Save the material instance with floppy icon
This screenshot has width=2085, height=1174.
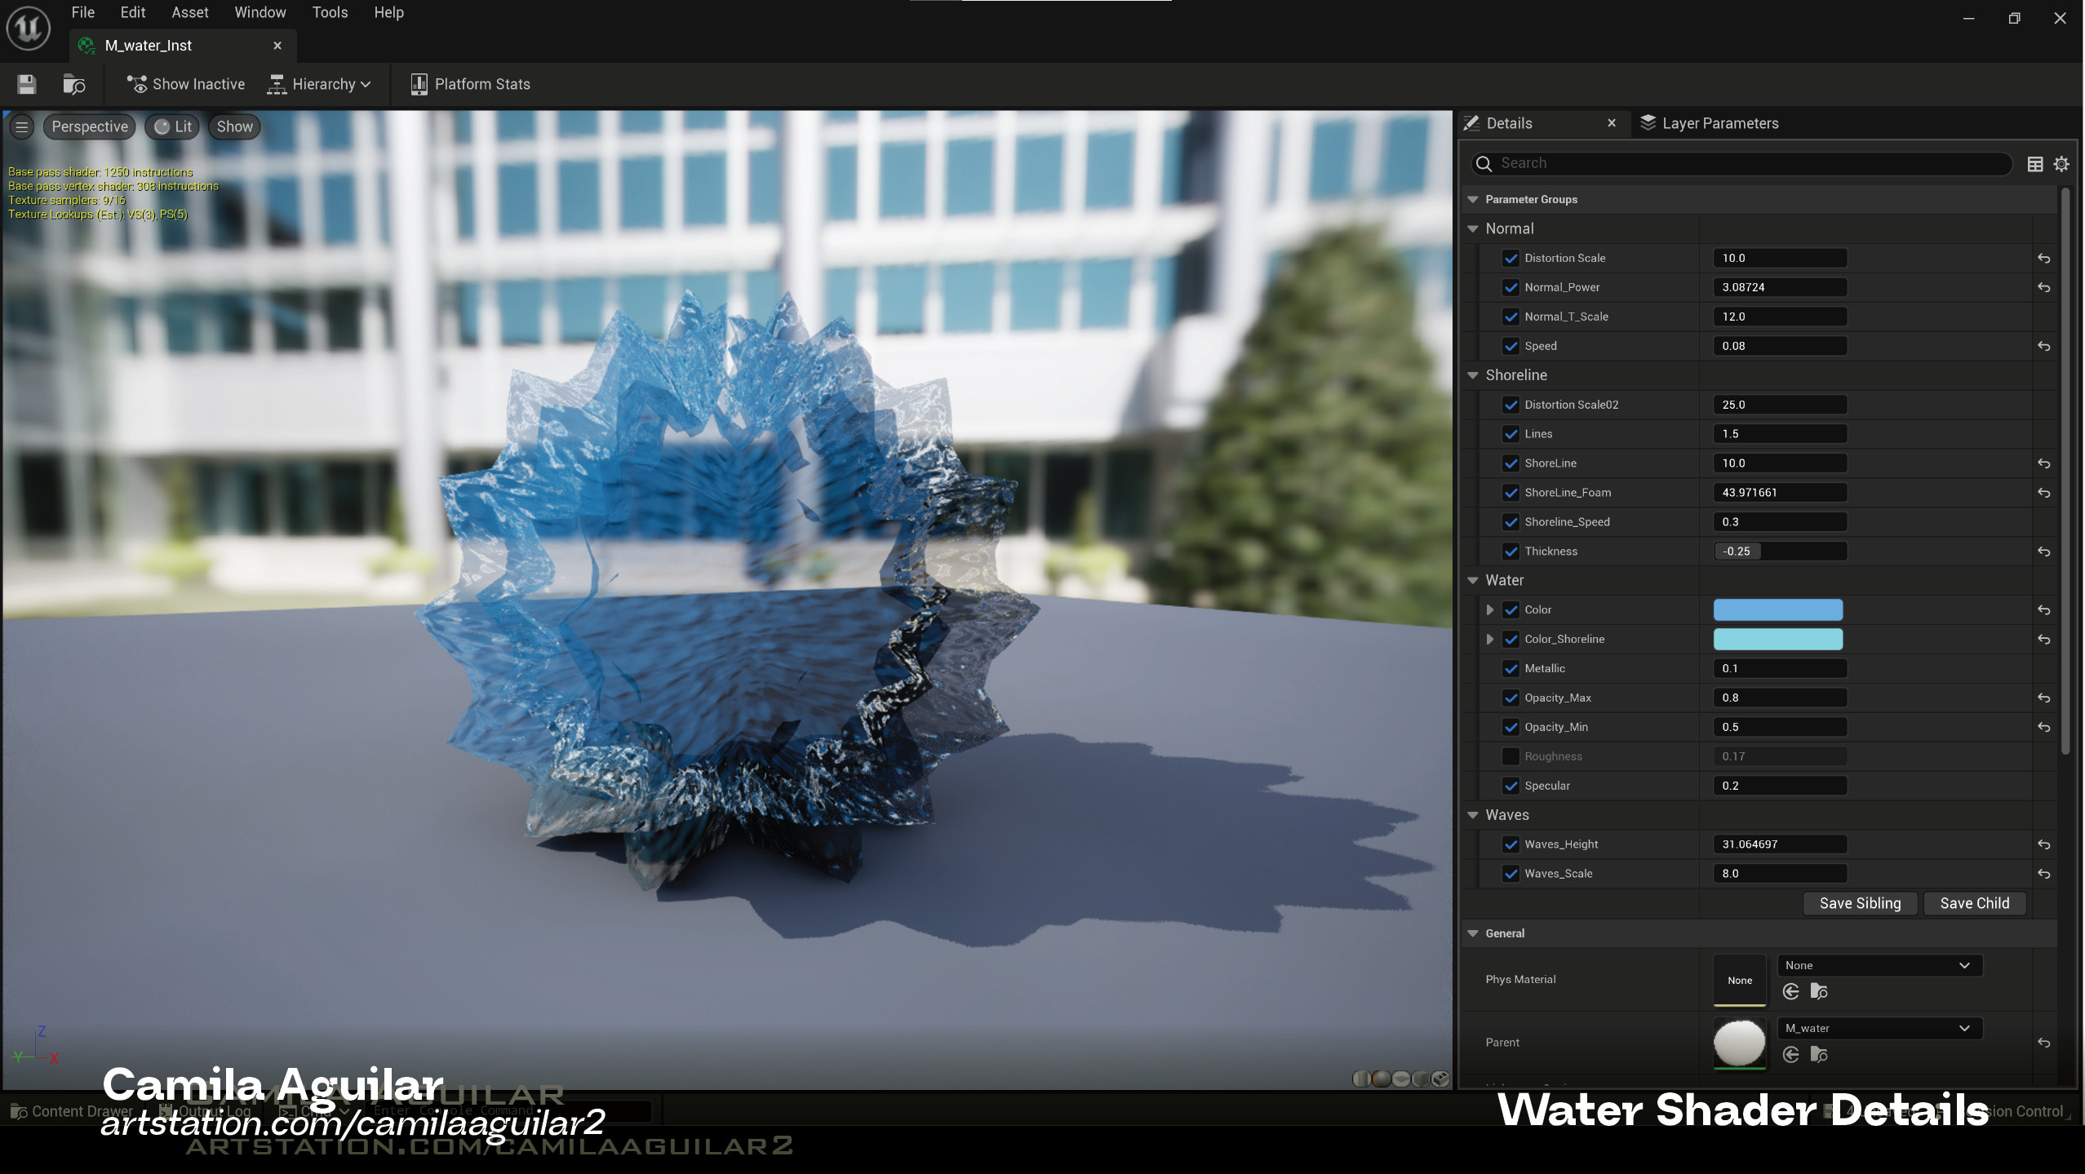point(27,84)
